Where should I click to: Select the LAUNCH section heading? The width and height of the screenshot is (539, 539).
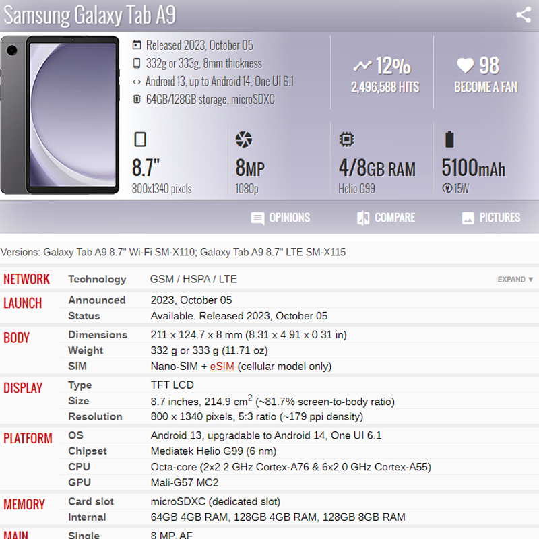coord(23,303)
